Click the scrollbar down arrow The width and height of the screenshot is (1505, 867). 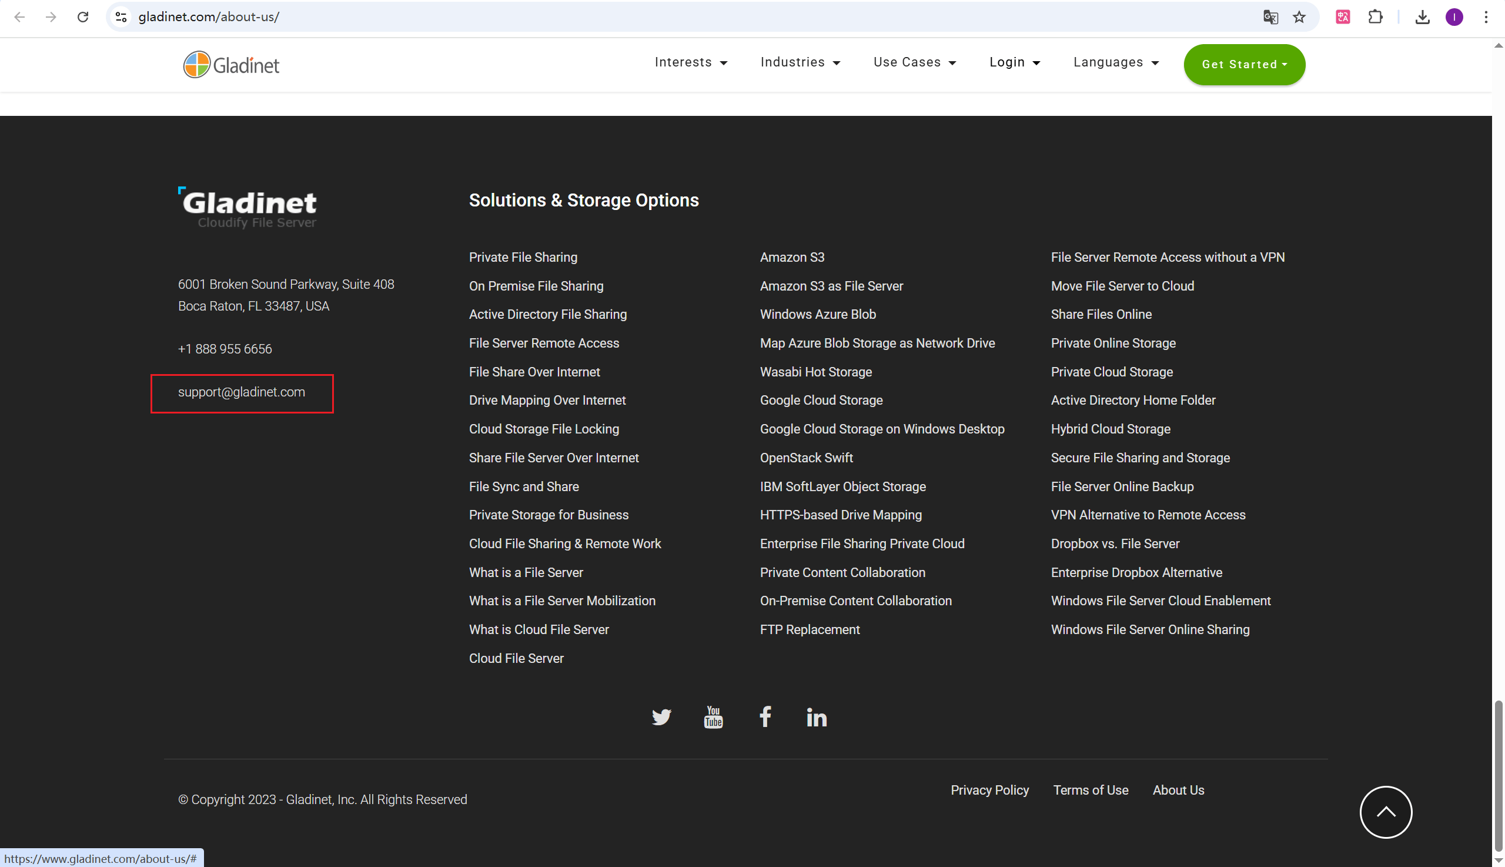1498,860
